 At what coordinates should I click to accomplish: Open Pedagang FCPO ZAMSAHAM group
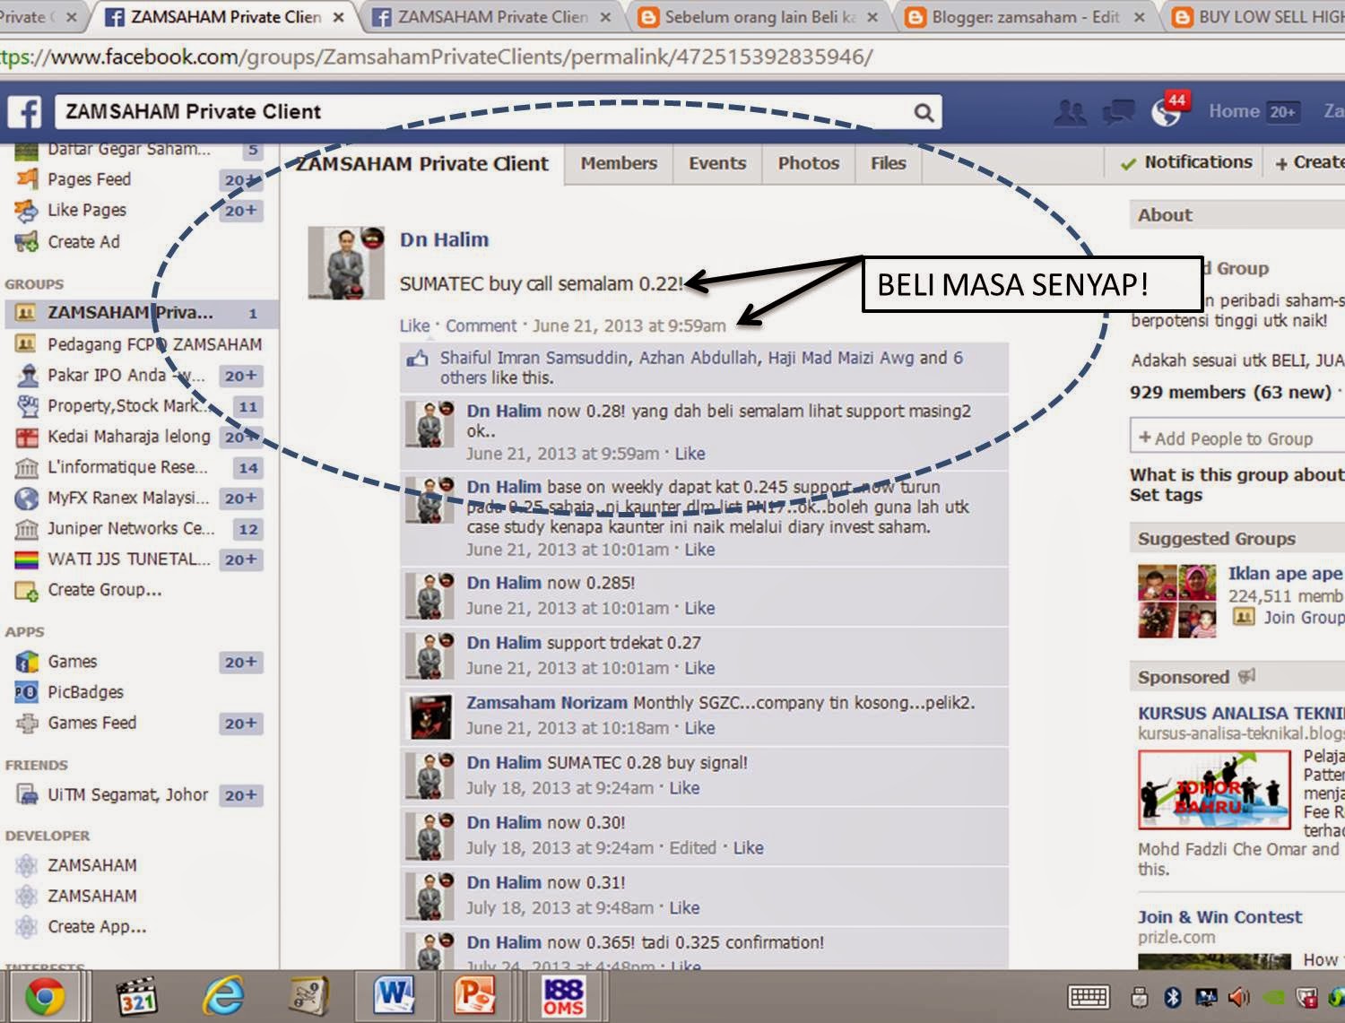click(155, 344)
